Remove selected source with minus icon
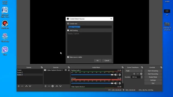The image size is (173, 97). coord(49,86)
